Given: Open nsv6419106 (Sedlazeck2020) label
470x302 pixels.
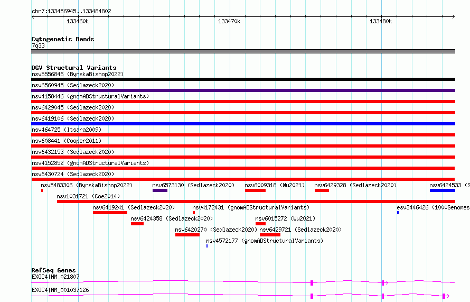Looking at the screenshot, I should pos(73,118).
